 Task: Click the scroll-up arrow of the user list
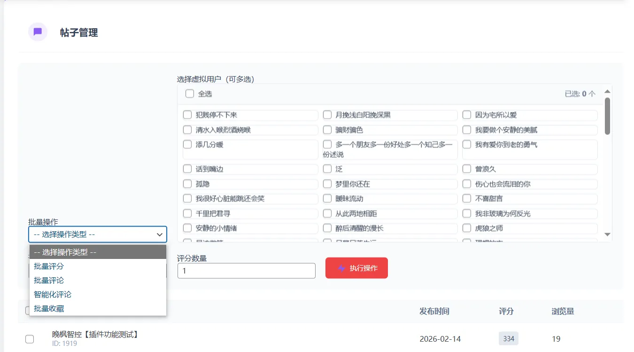[607, 91]
